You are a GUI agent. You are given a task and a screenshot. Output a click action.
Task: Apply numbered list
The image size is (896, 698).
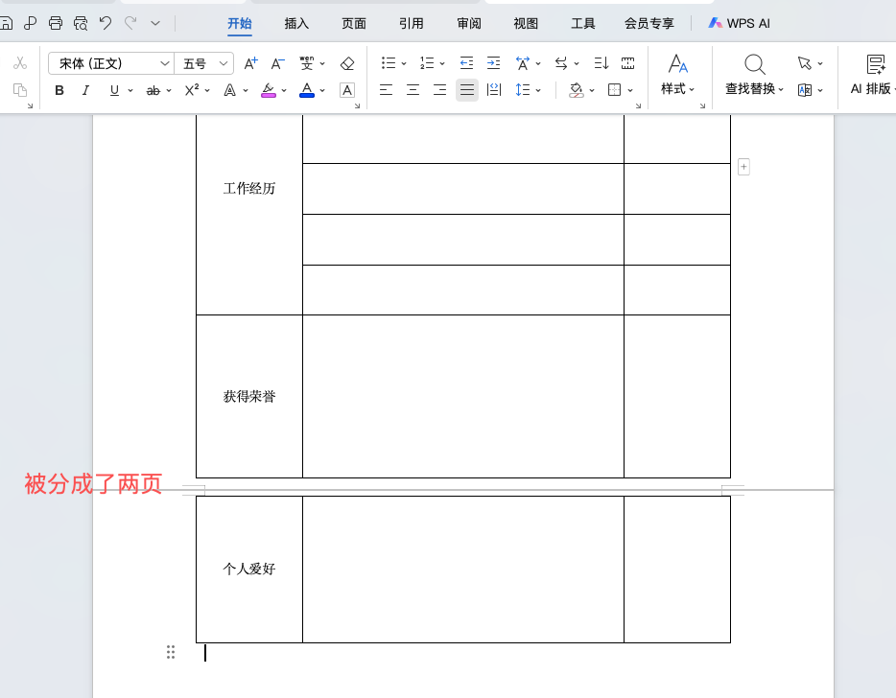point(427,63)
